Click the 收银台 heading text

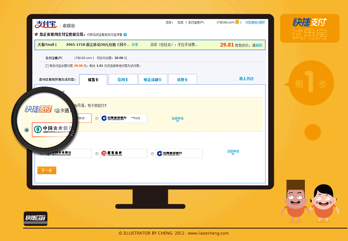point(69,25)
